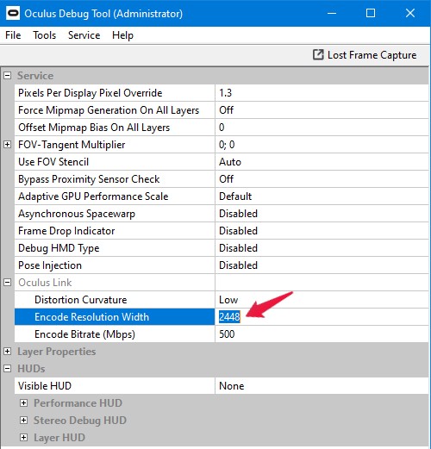Change Force Mipmap Generation On All Layers value

(x=322, y=110)
